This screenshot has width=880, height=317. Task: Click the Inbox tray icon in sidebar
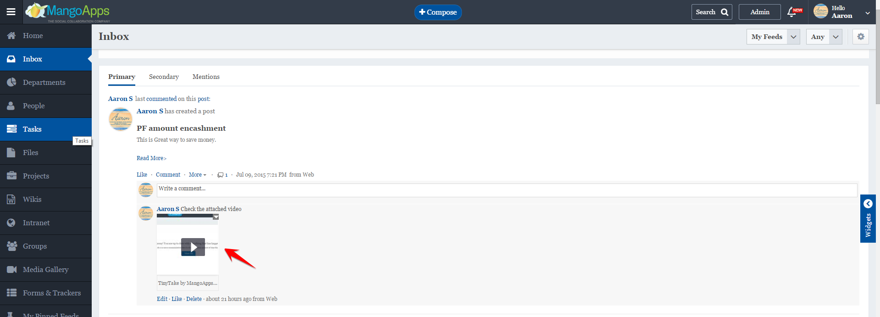point(11,59)
